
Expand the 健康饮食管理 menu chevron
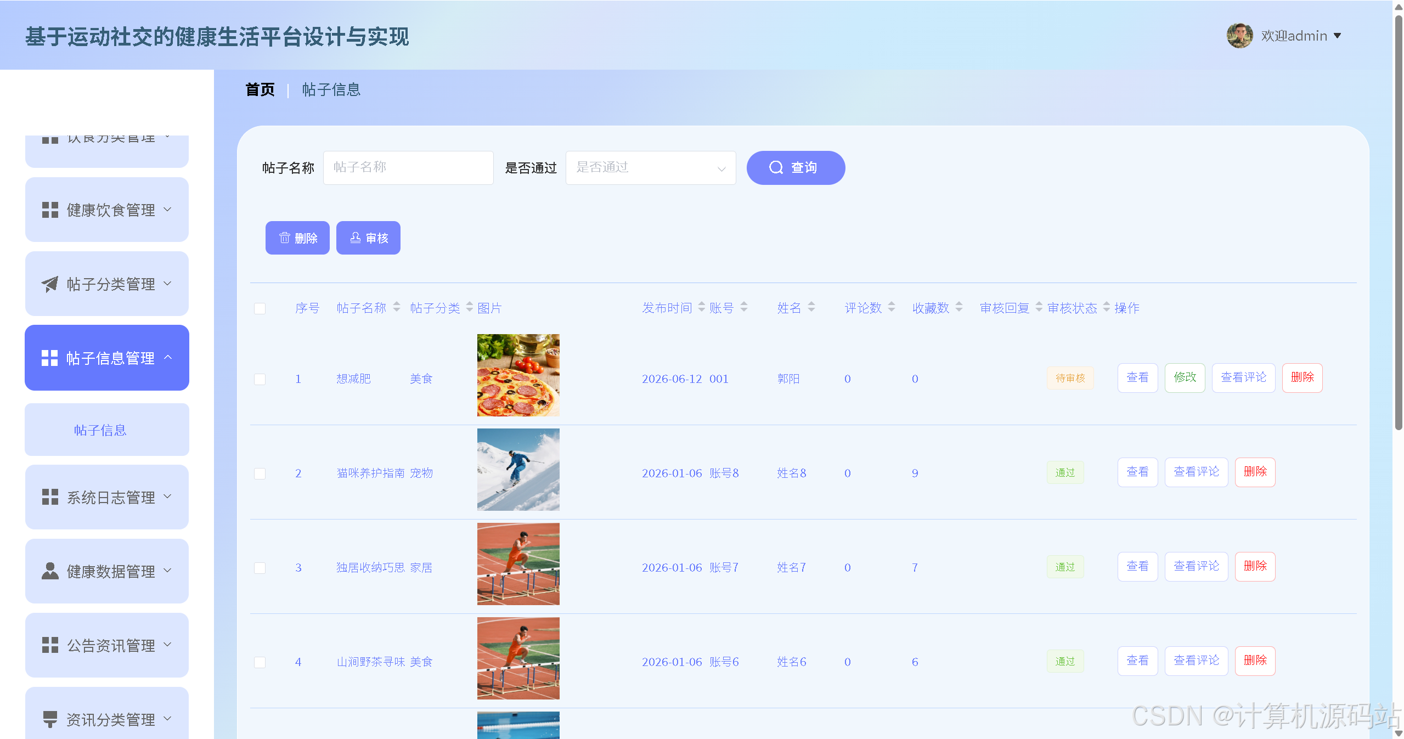[168, 210]
